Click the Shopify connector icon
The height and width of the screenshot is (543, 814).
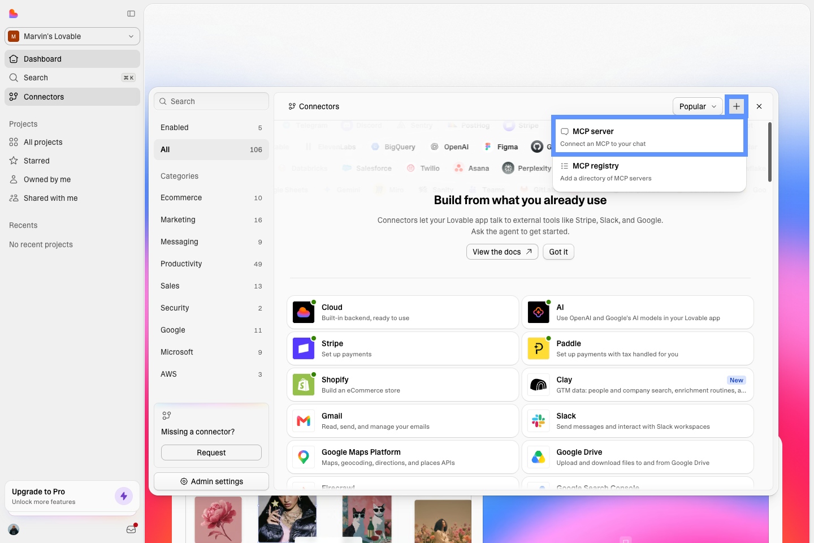coord(304,385)
